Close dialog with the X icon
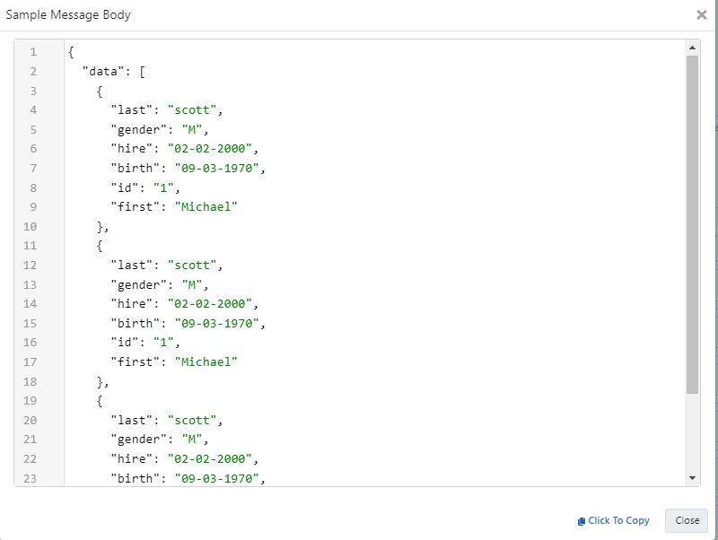Image resolution: width=718 pixels, height=540 pixels. [701, 14]
